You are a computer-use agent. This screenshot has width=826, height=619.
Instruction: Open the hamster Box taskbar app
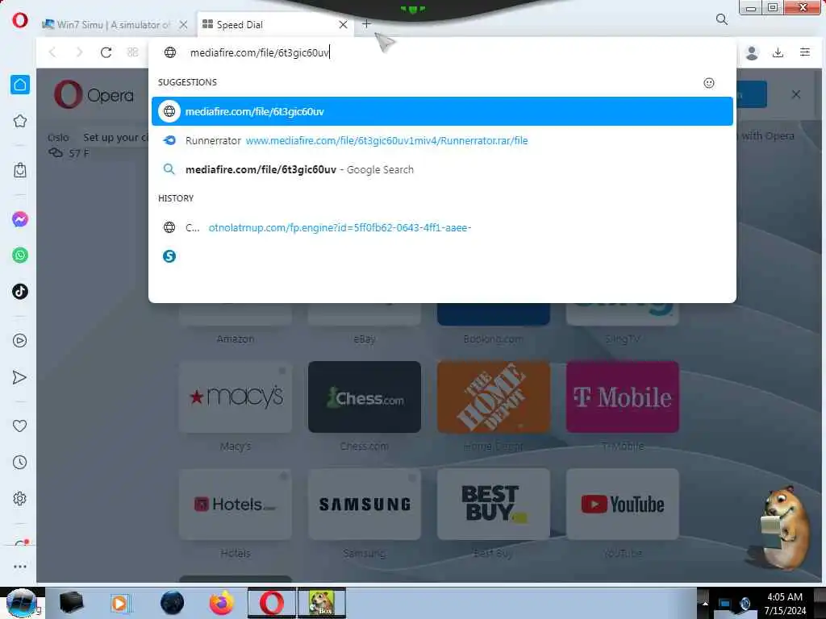[x=322, y=603]
